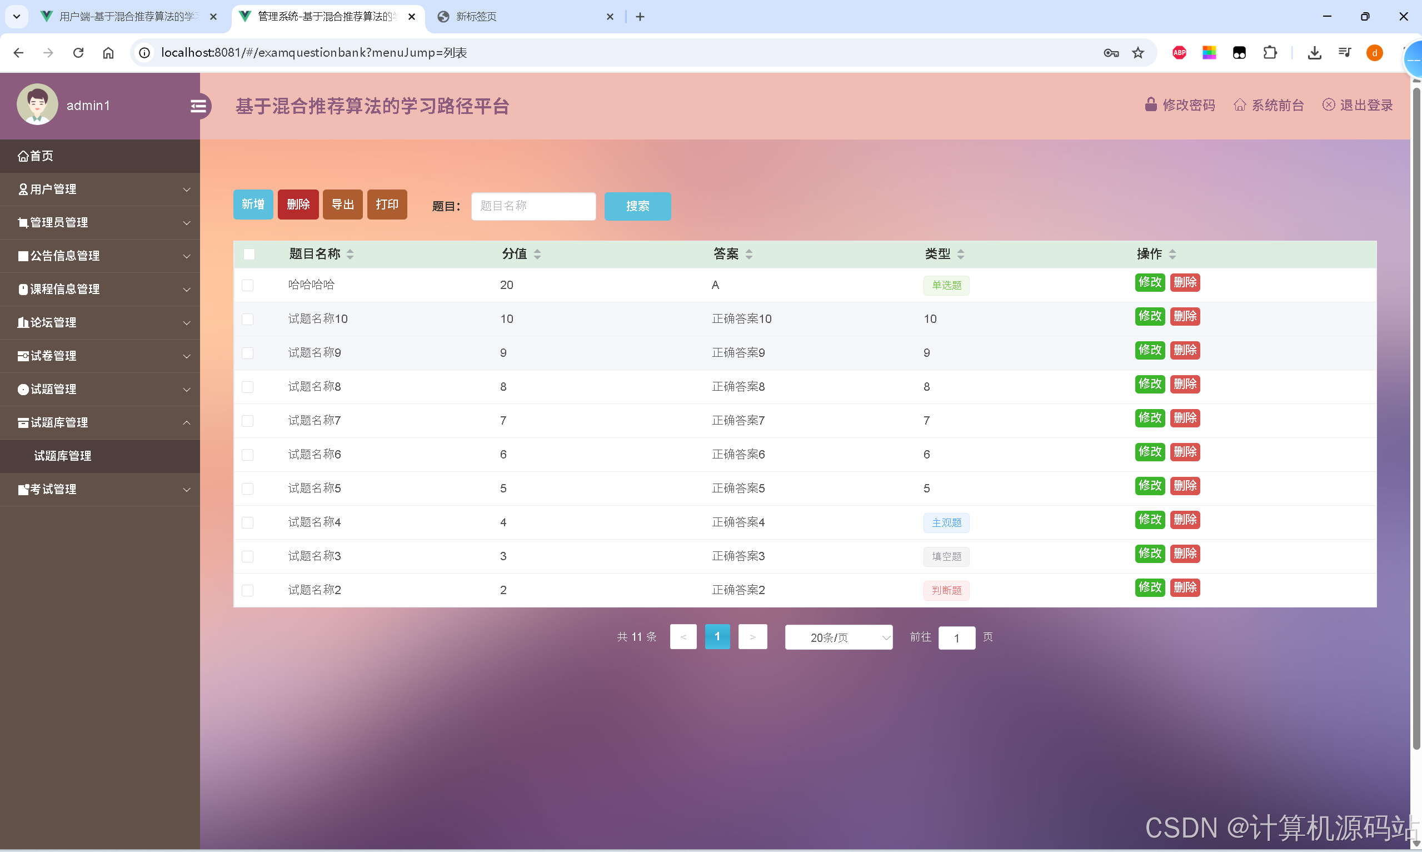Click the 首页 home icon in sidebar
Viewport: 1422px width, 852px height.
(x=23, y=156)
